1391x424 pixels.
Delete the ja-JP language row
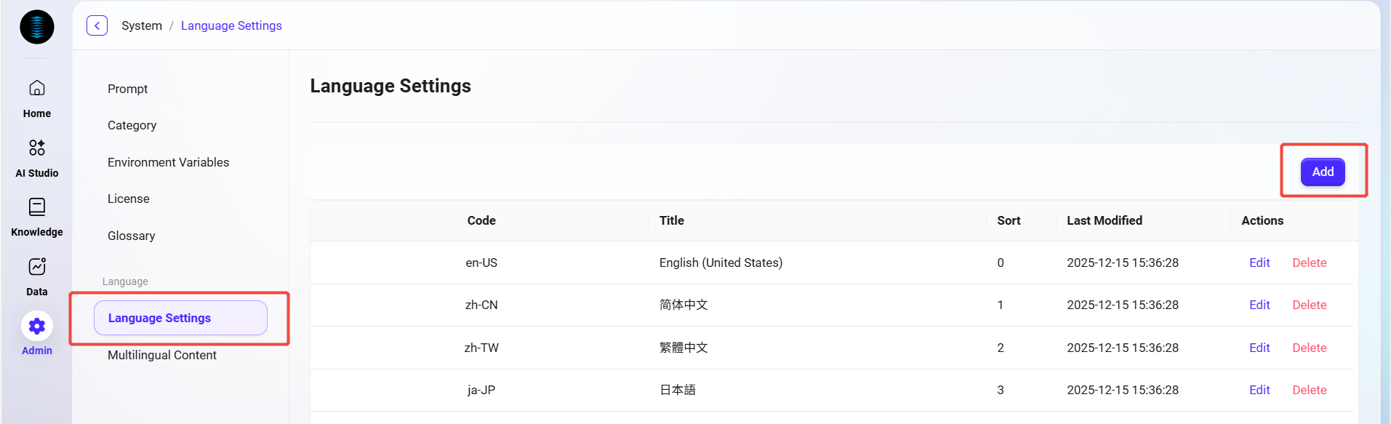click(1309, 390)
